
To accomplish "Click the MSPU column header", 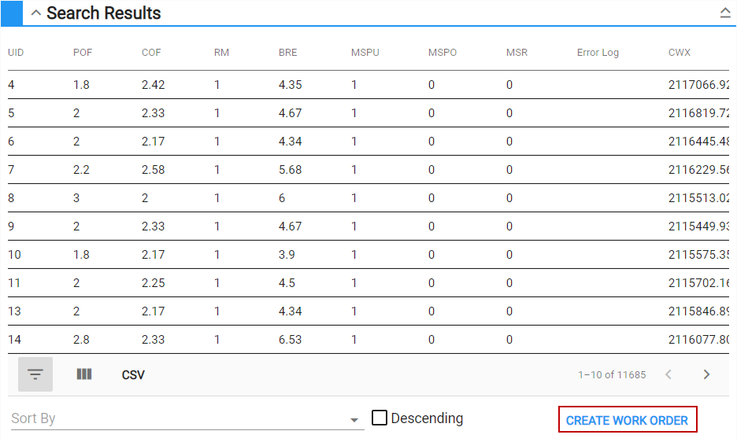I will (365, 53).
